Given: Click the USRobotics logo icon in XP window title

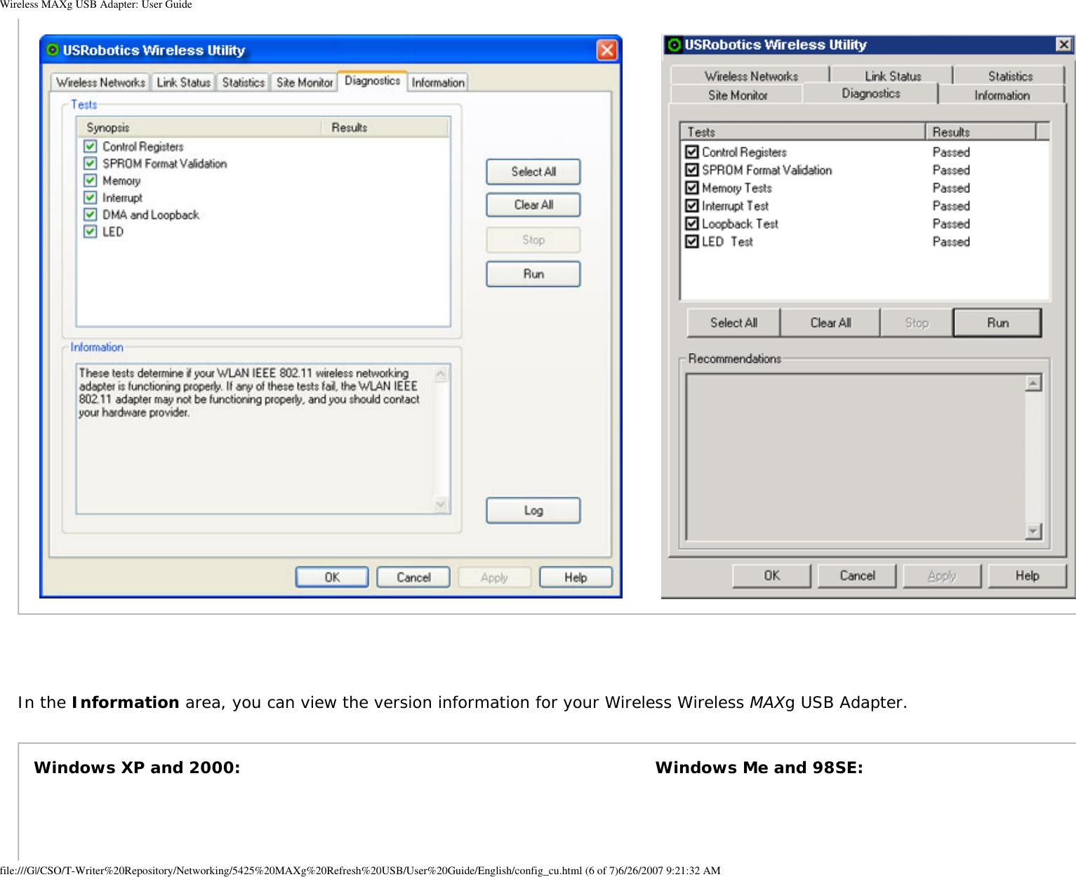Looking at the screenshot, I should pos(53,50).
